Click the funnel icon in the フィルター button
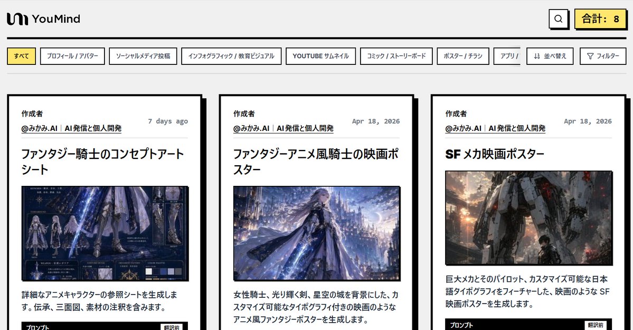The width and height of the screenshot is (633, 330). coord(589,56)
